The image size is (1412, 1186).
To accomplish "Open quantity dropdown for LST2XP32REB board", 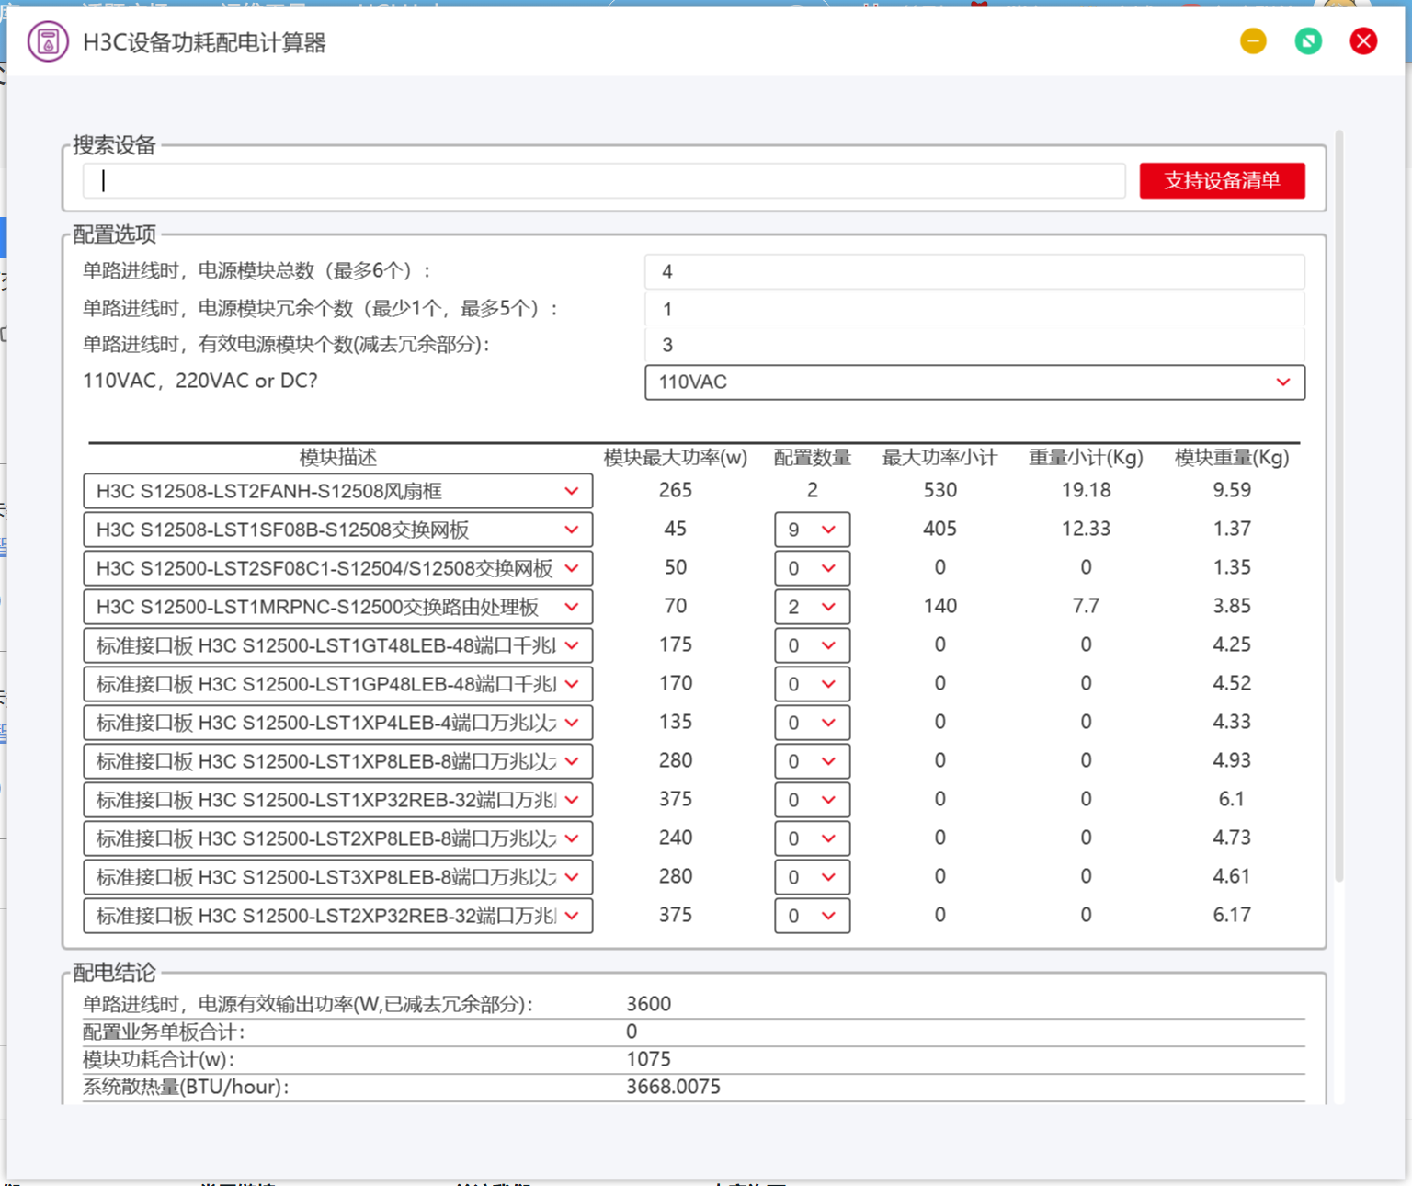I will (x=812, y=917).
